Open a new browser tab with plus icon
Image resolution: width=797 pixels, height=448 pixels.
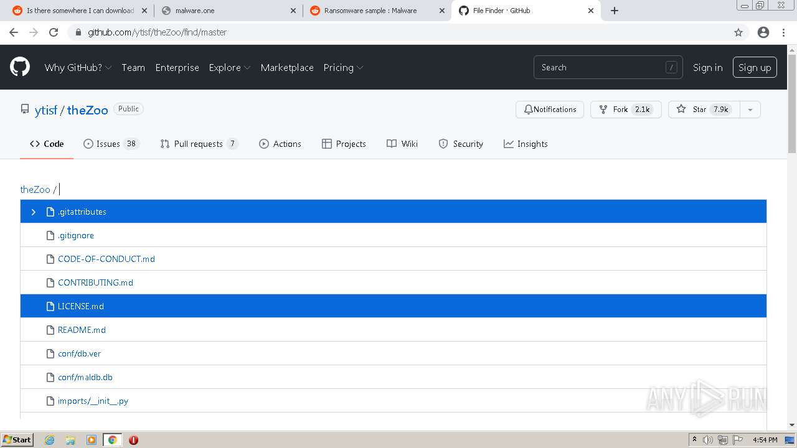click(615, 11)
